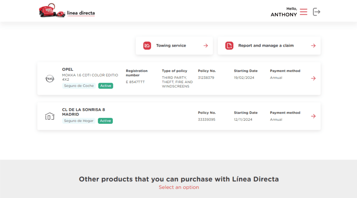The image size is (357, 198).
Task: Click Active badge on home policy
Action: (105, 121)
